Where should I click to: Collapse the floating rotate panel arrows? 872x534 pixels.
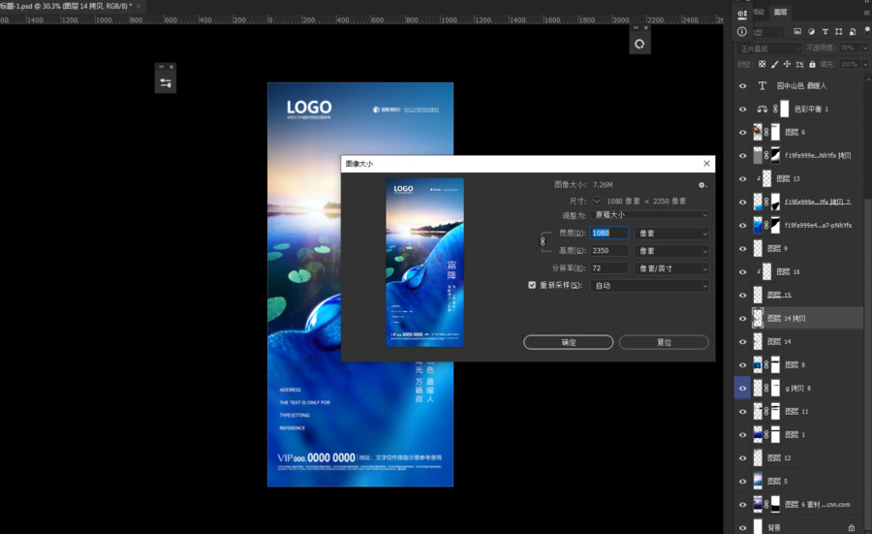[x=637, y=28]
